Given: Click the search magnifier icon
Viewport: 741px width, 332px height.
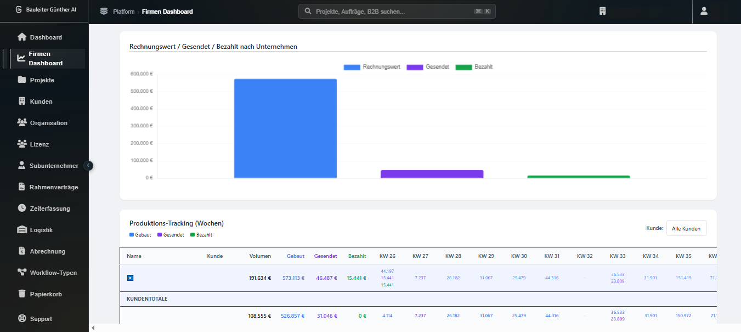Looking at the screenshot, I should (x=308, y=12).
